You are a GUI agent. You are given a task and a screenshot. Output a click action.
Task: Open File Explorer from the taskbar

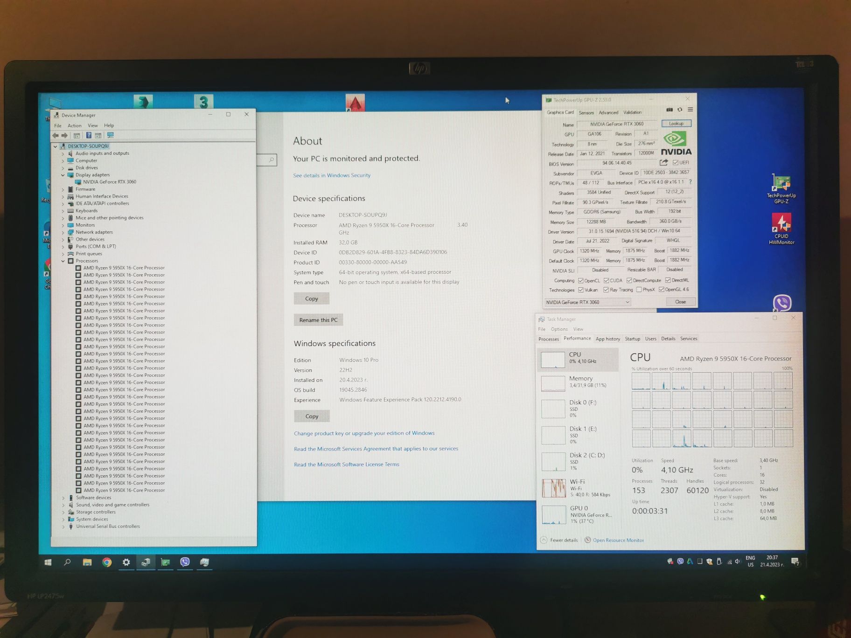click(x=87, y=562)
